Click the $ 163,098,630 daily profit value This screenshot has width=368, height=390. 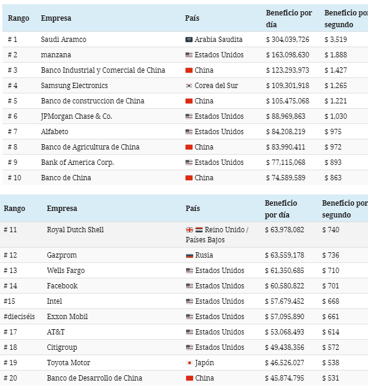point(288,55)
